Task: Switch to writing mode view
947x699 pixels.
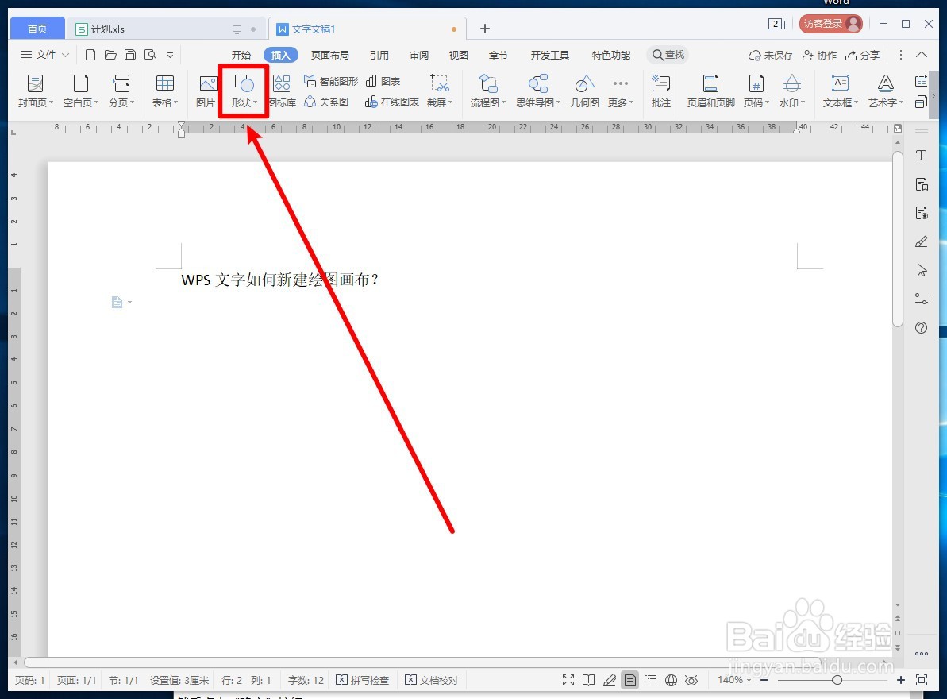Action: click(610, 680)
